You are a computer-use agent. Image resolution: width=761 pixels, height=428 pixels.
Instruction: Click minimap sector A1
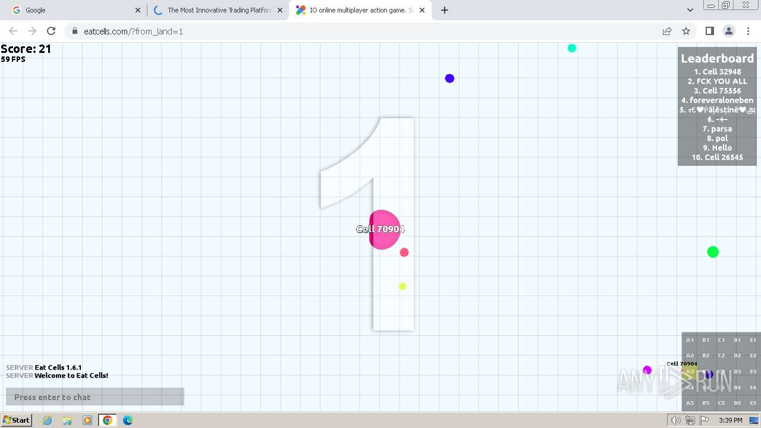click(690, 340)
